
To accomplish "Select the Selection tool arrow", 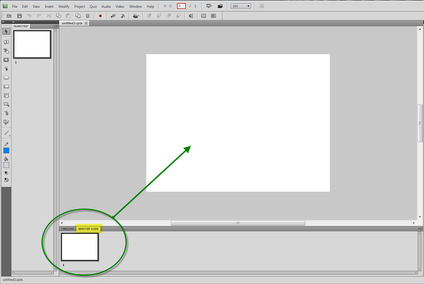I will coord(6,31).
